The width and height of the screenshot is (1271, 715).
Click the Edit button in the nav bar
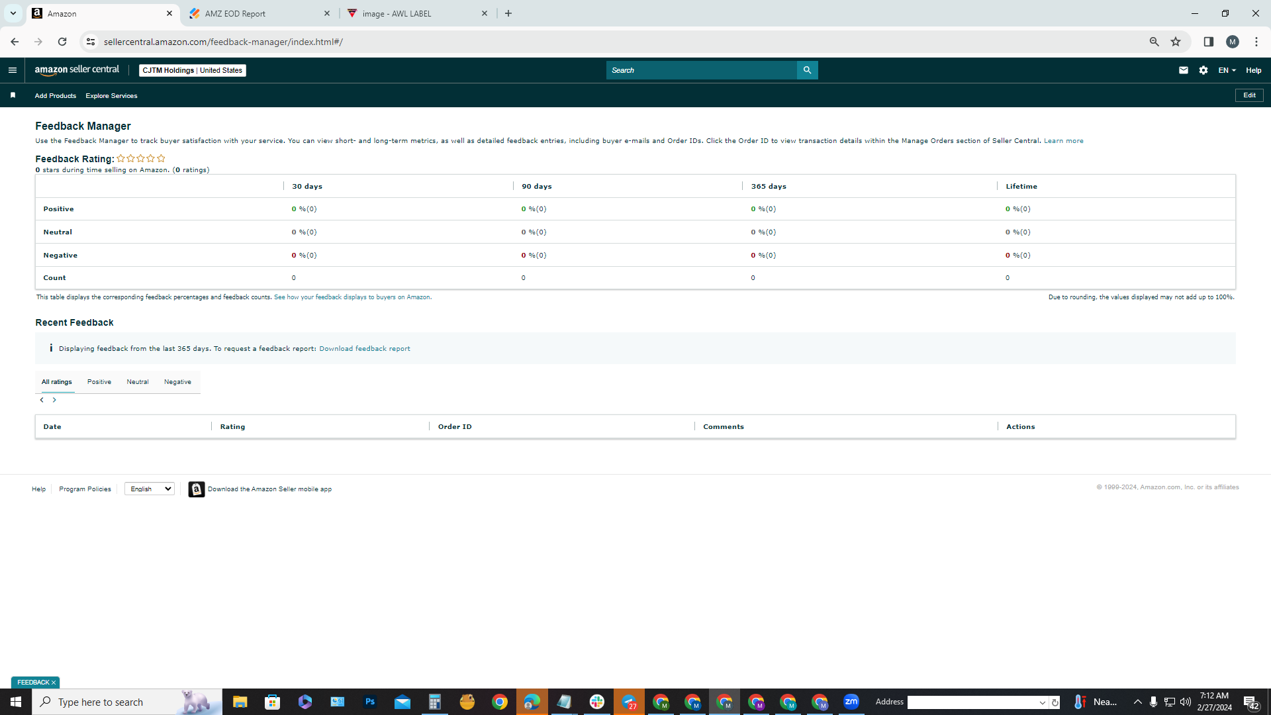coord(1249,95)
